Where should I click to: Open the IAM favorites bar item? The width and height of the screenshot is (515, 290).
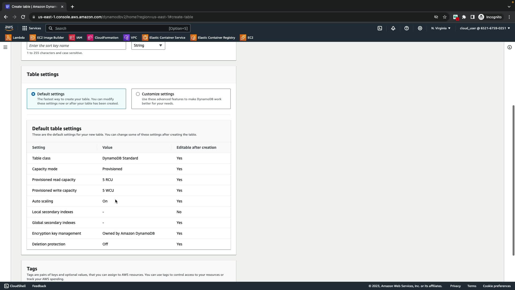tap(76, 38)
